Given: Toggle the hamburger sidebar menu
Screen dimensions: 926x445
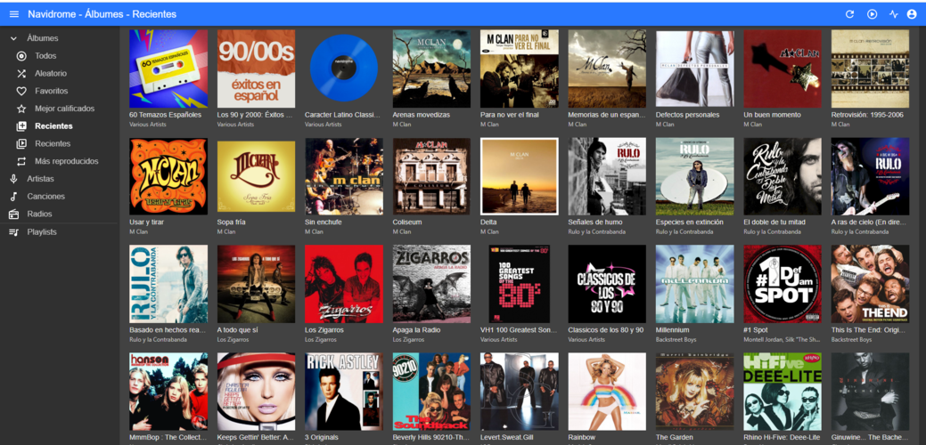Looking at the screenshot, I should (13, 14).
